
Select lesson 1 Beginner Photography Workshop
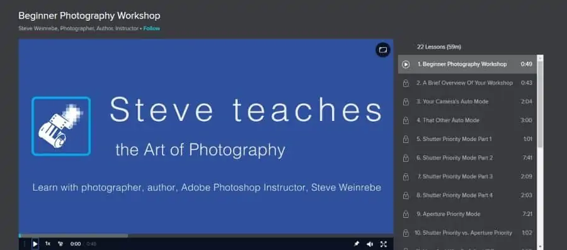click(x=467, y=64)
